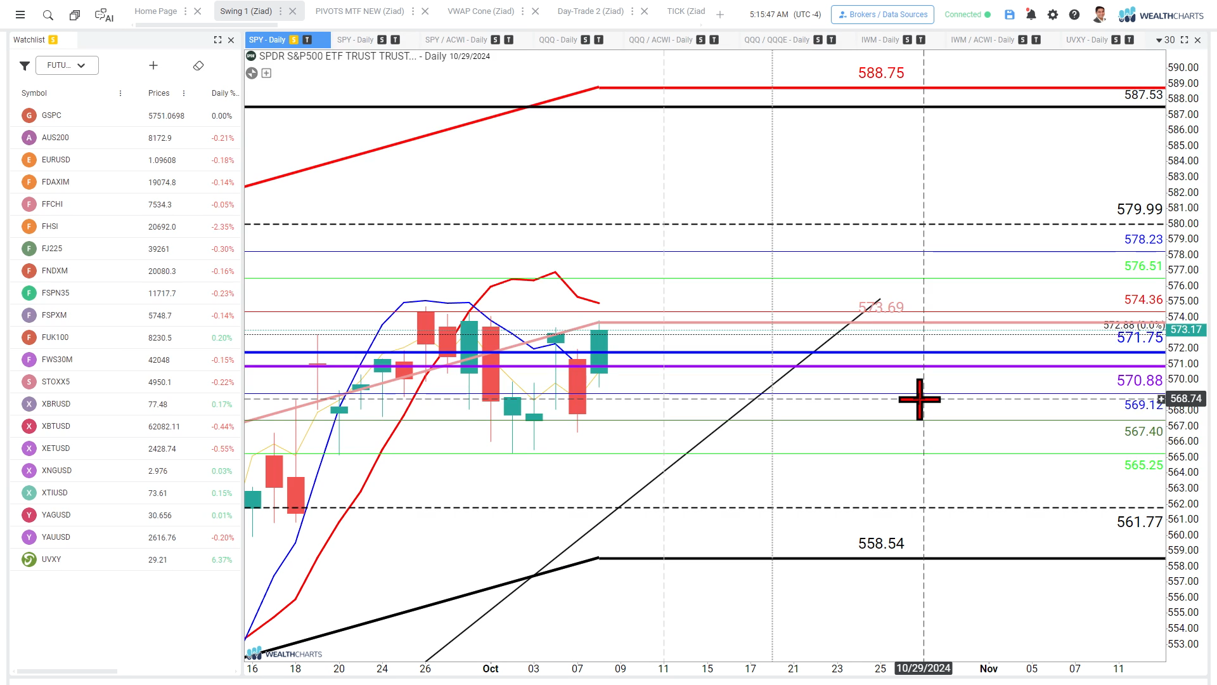Toggle the S badge on the active SPY - Daily tab
The width and height of the screenshot is (1217, 685).
[x=294, y=40]
